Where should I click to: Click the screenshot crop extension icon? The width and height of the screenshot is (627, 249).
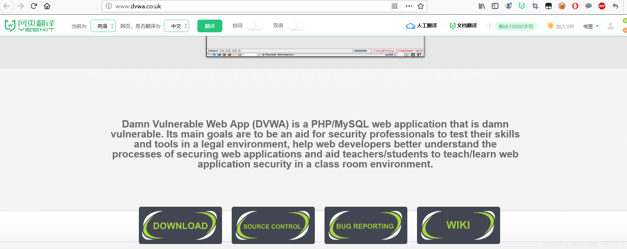coord(535,6)
